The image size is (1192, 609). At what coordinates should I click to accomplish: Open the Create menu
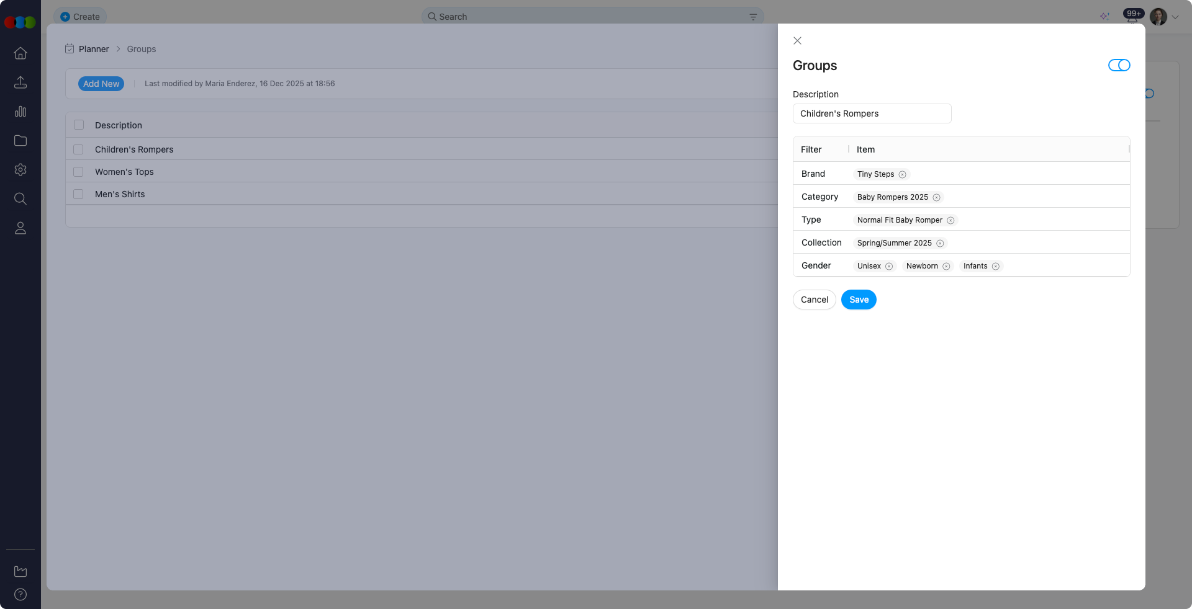[x=80, y=17]
